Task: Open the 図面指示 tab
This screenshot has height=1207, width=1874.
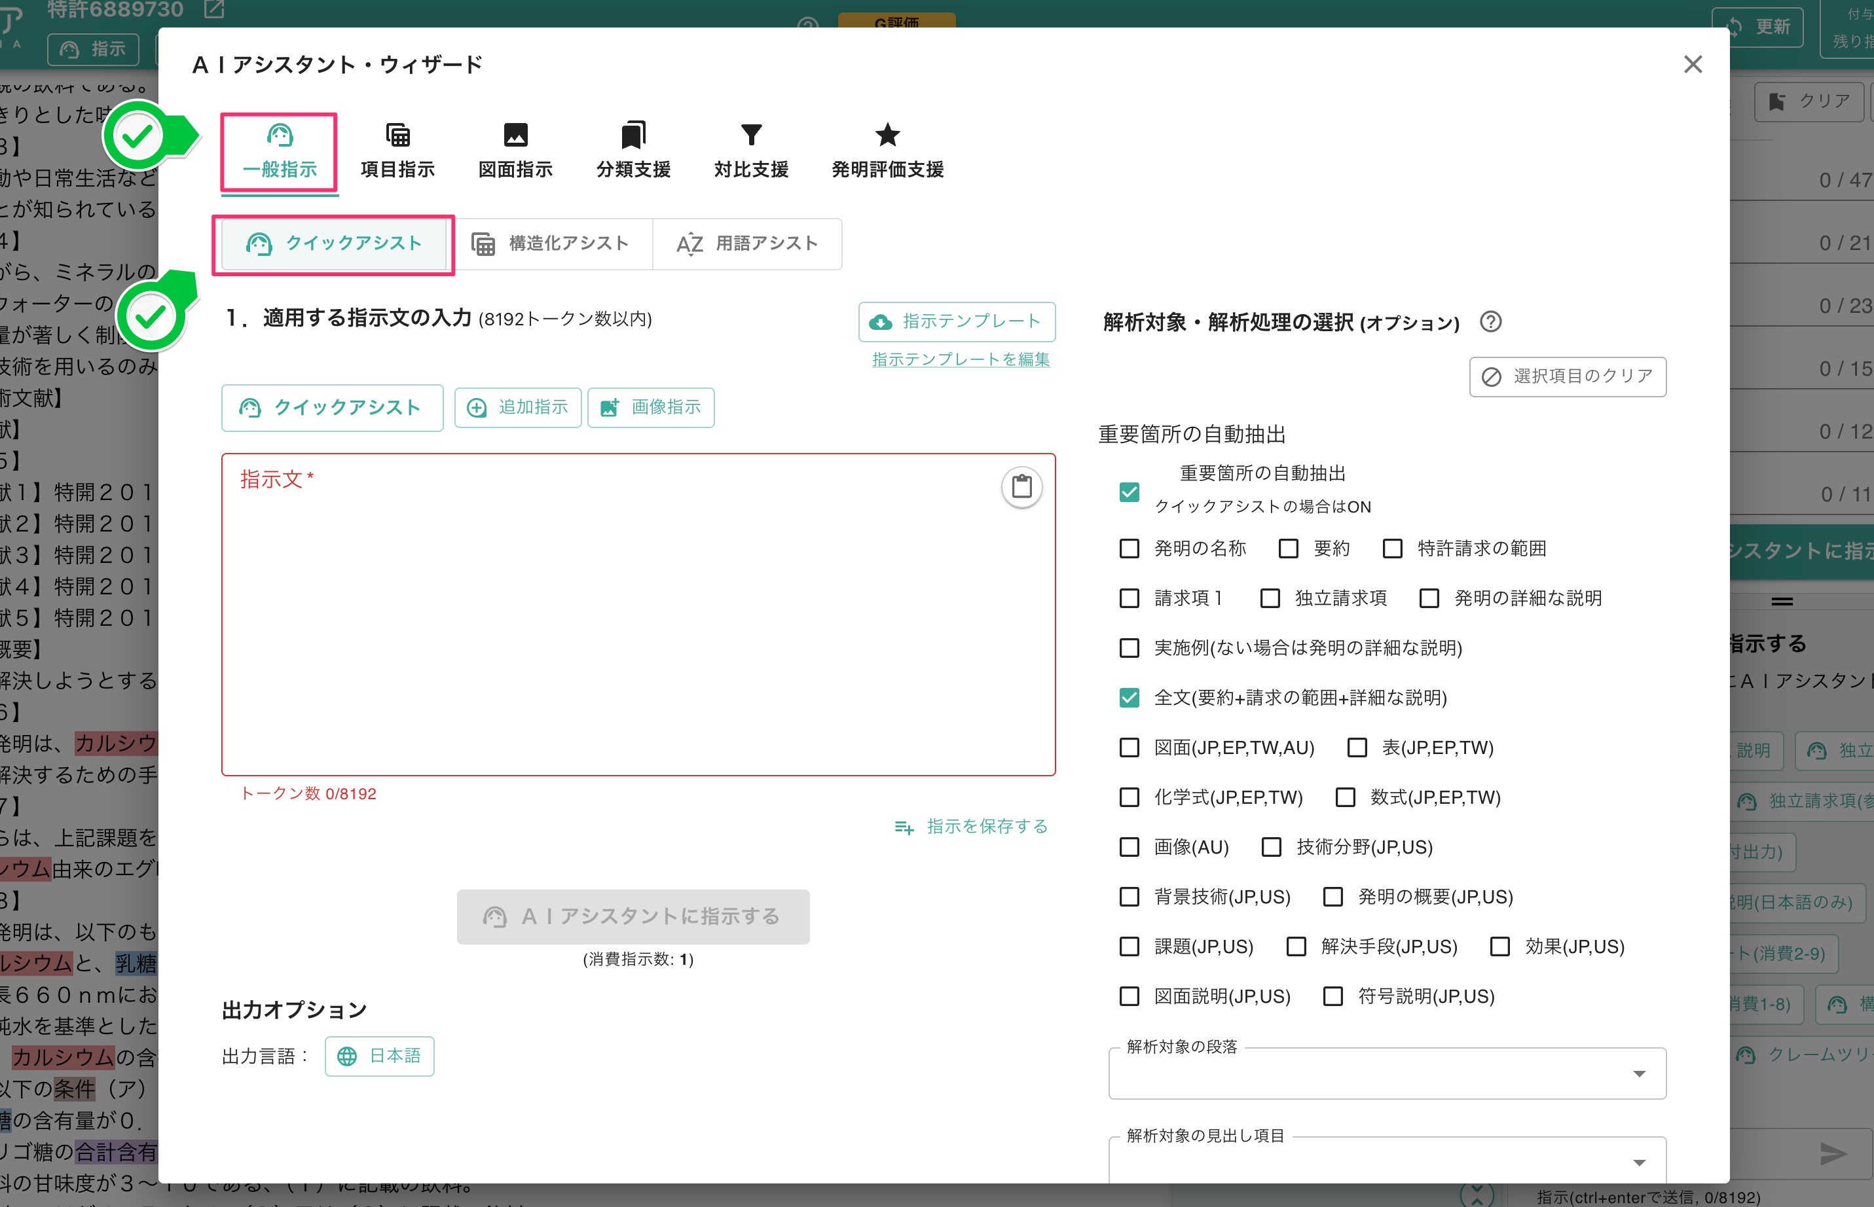Action: click(515, 152)
